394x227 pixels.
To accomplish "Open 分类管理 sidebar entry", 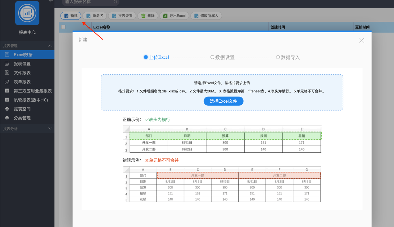I will (22, 118).
